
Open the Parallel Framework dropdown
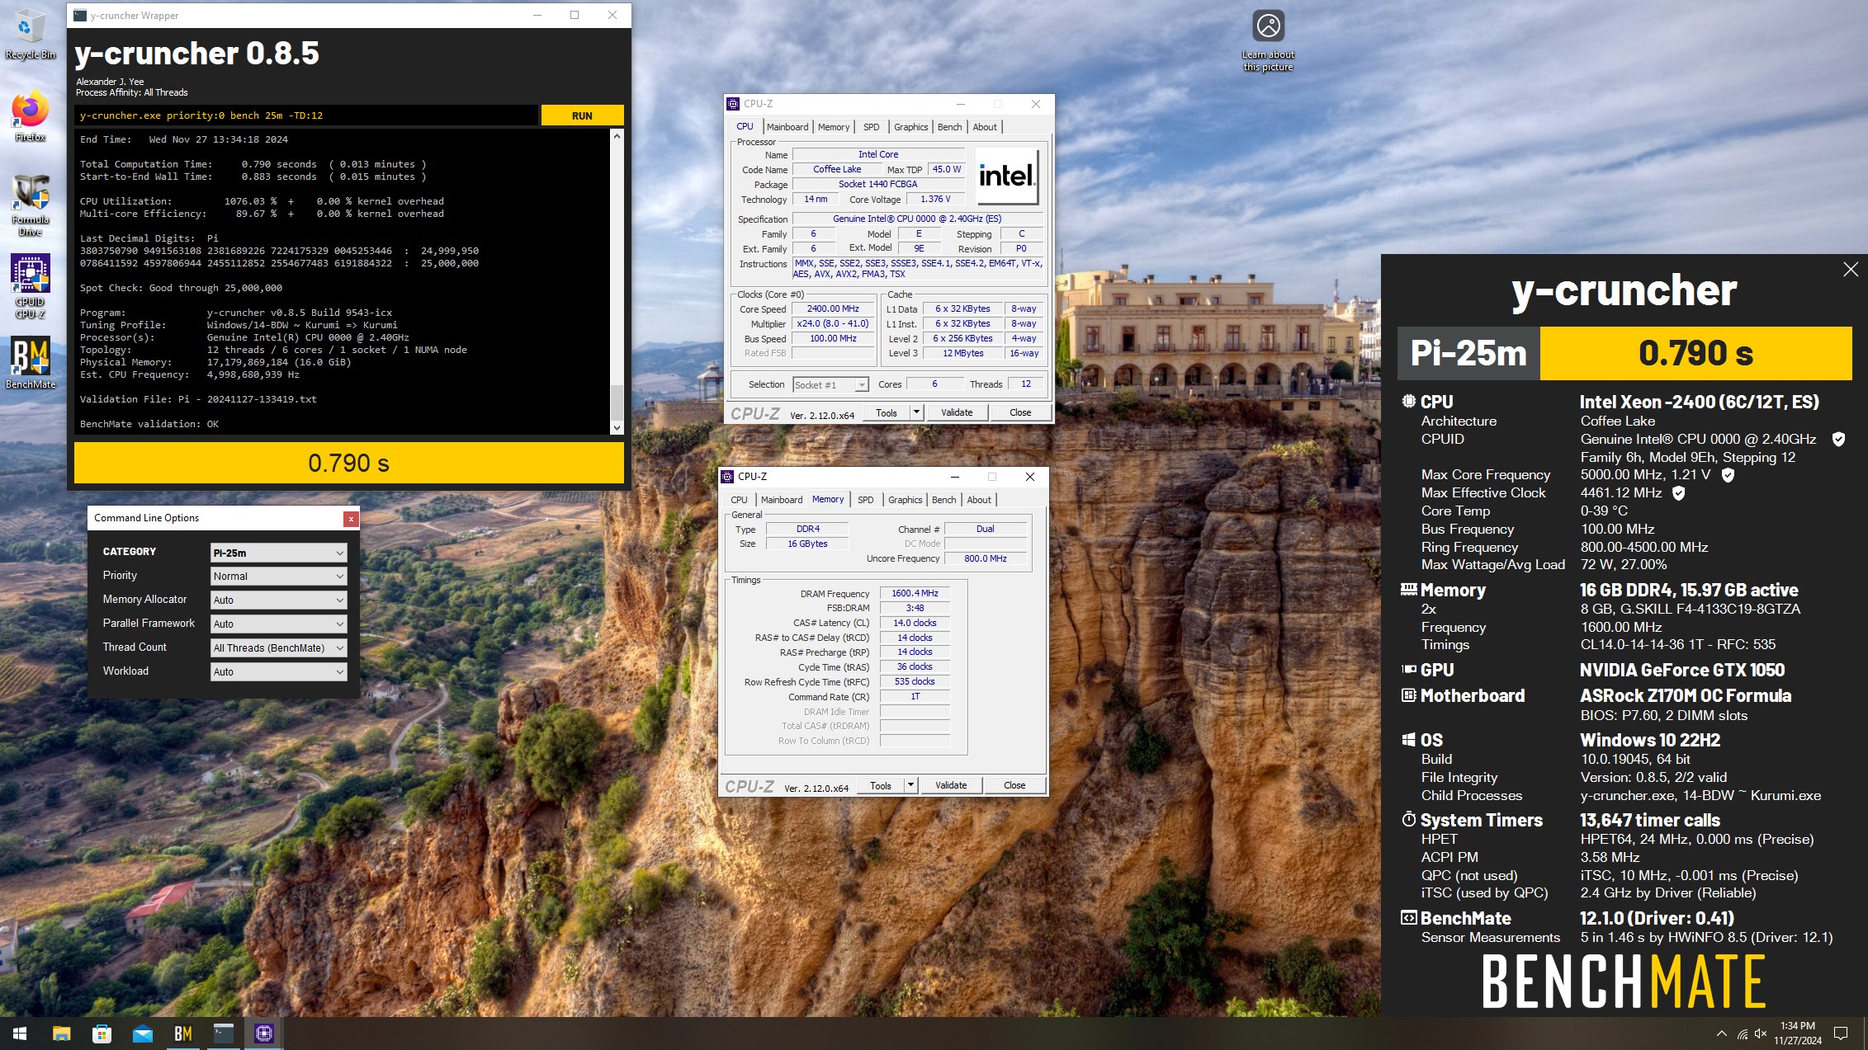278,624
